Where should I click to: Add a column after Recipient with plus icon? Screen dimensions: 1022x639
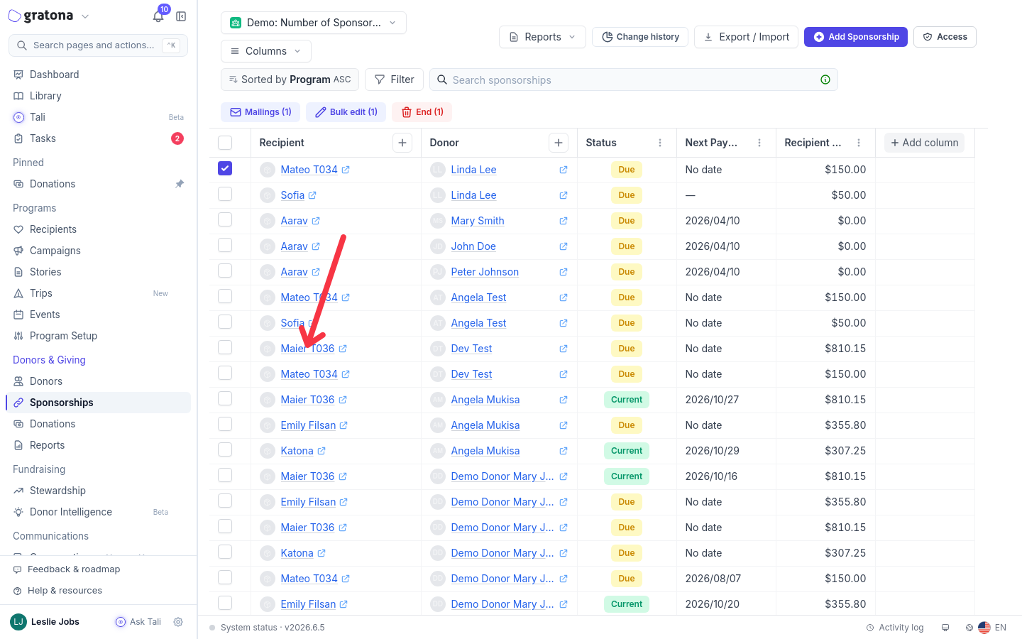click(x=402, y=143)
